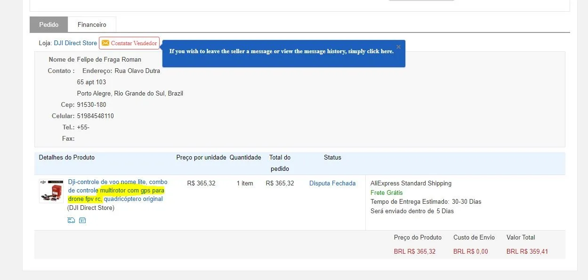Click the Valor Total label

(x=521, y=237)
